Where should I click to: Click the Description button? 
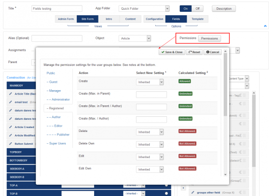pyautogui.click(x=224, y=8)
